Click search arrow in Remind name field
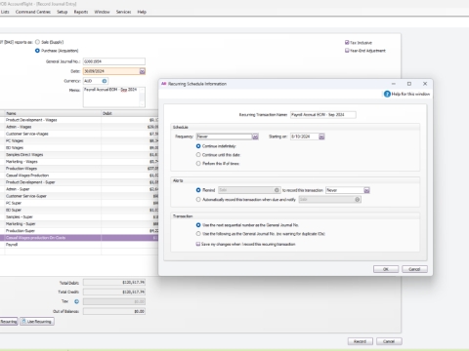Image resolution: width=469 pixels, height=351 pixels. click(277, 190)
